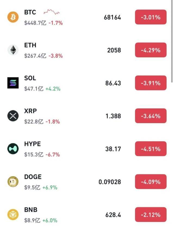Select the HYPE $15.3亿 volume text
Screen dimensions: 174x233
click(x=34, y=155)
